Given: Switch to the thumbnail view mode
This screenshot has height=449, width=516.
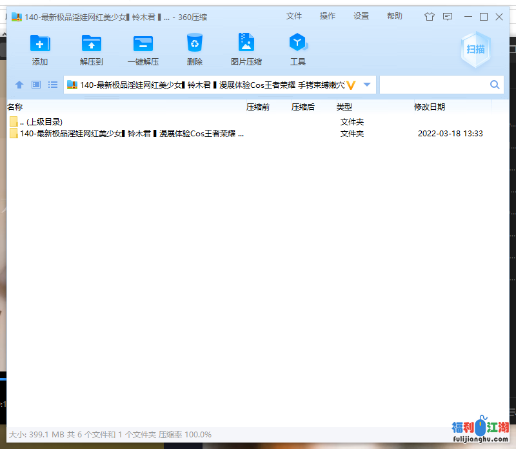Looking at the screenshot, I should pyautogui.click(x=36, y=85).
